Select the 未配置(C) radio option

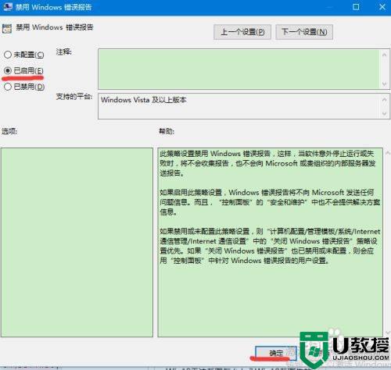(x=8, y=55)
